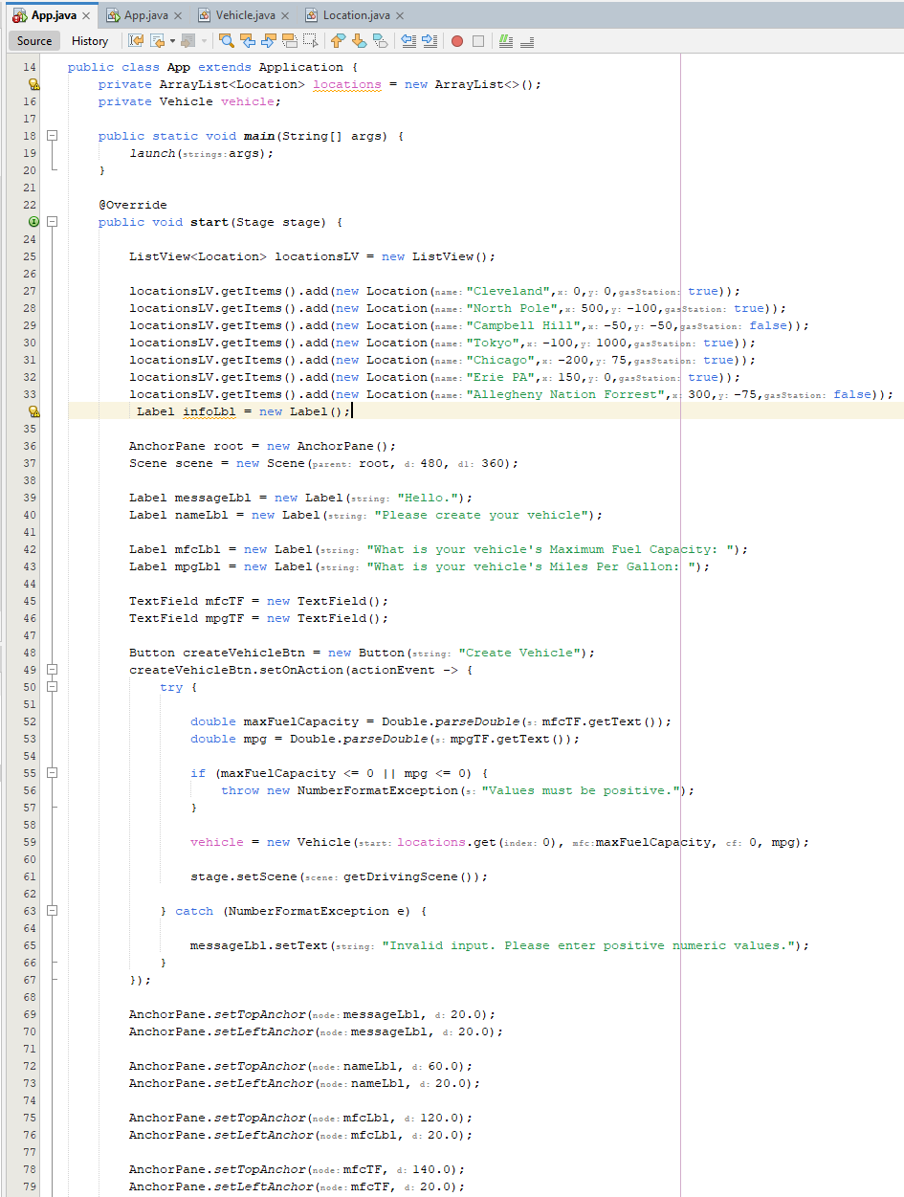
Task: Open the History view
Action: [89, 40]
